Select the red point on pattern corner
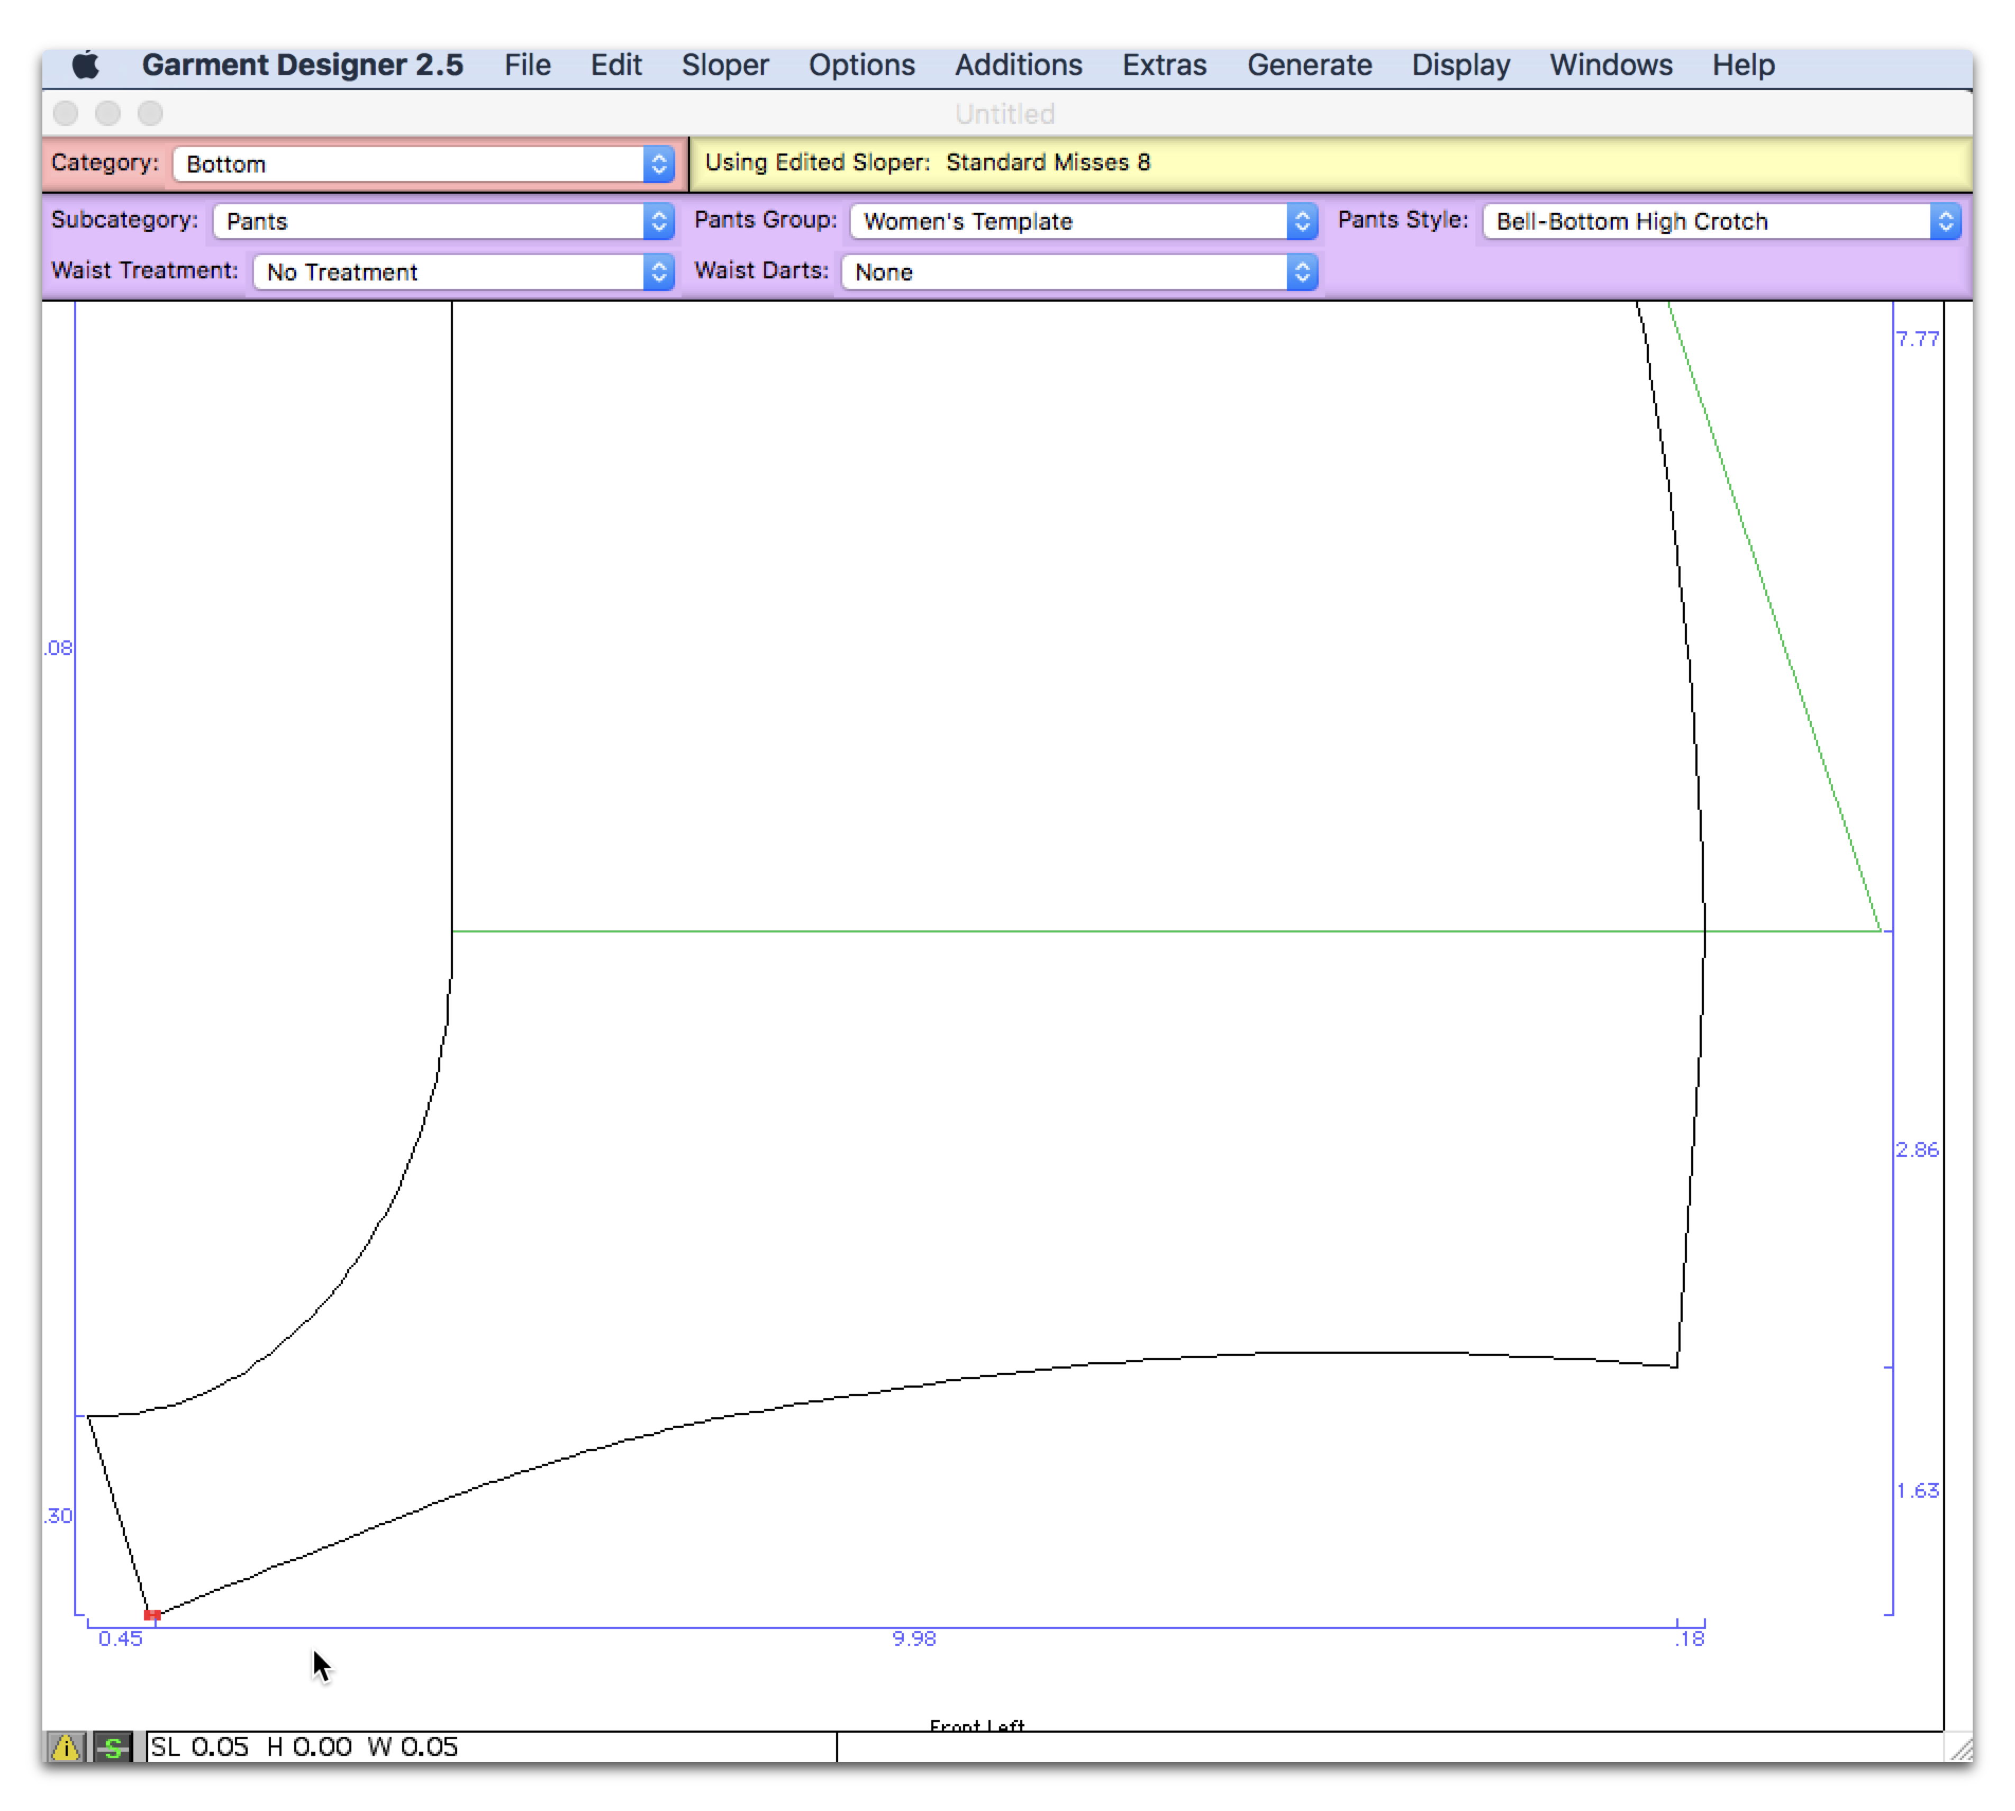Viewport: 2015px width, 1811px height. click(x=152, y=1615)
